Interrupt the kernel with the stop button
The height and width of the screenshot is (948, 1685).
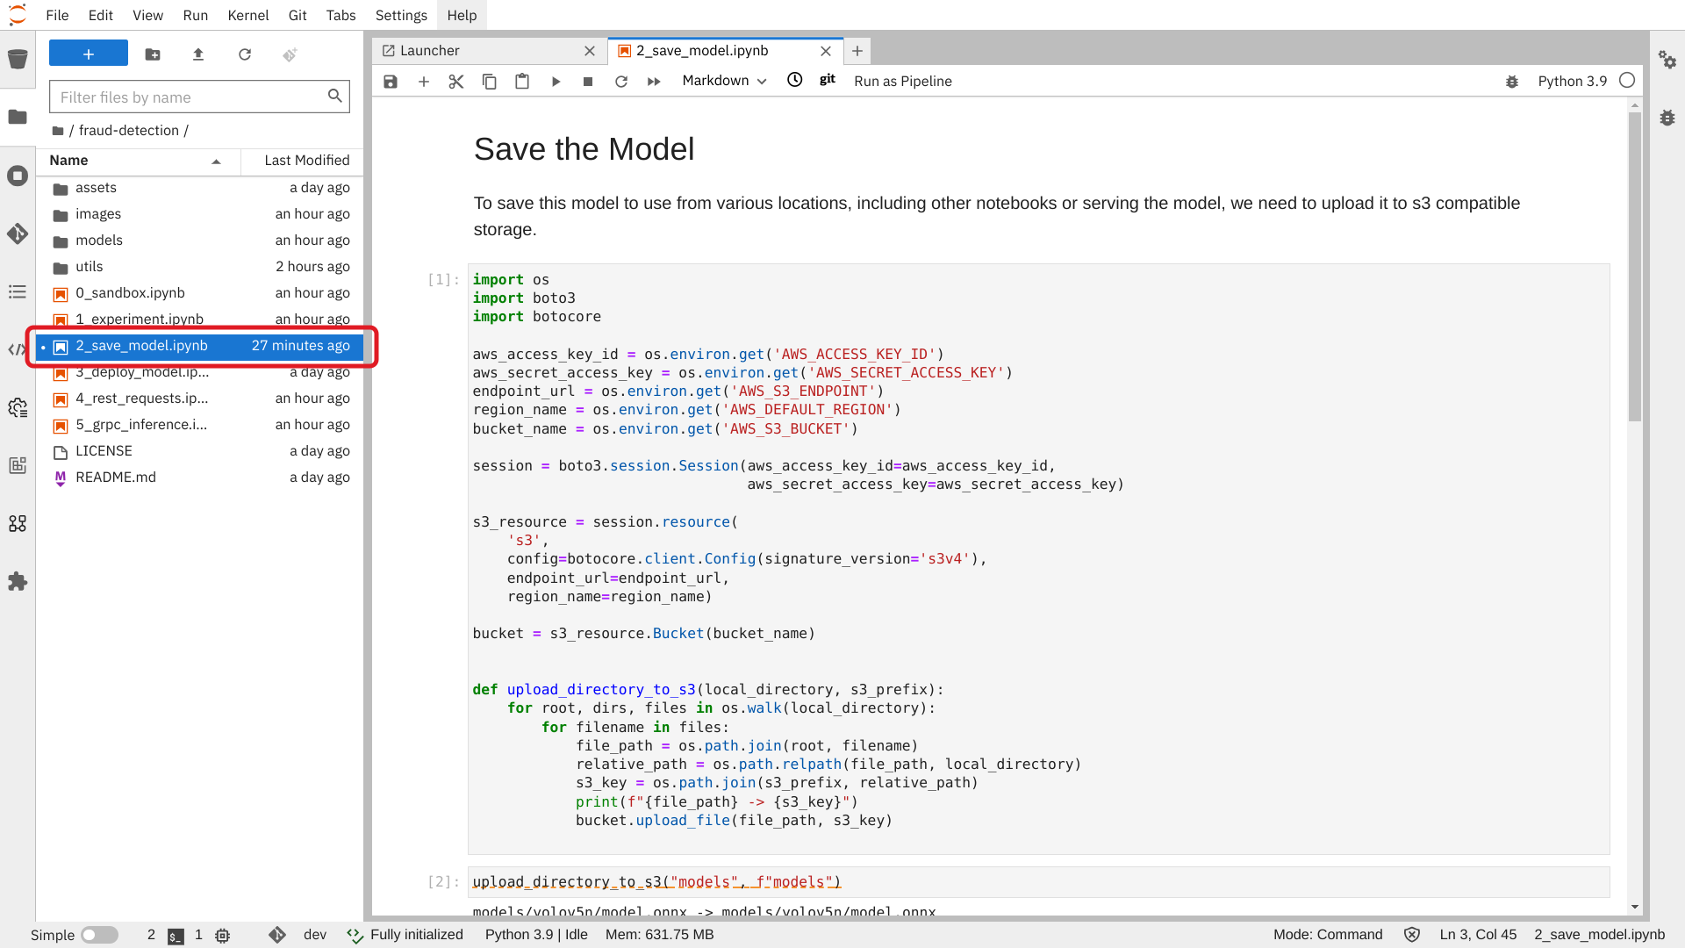[588, 81]
